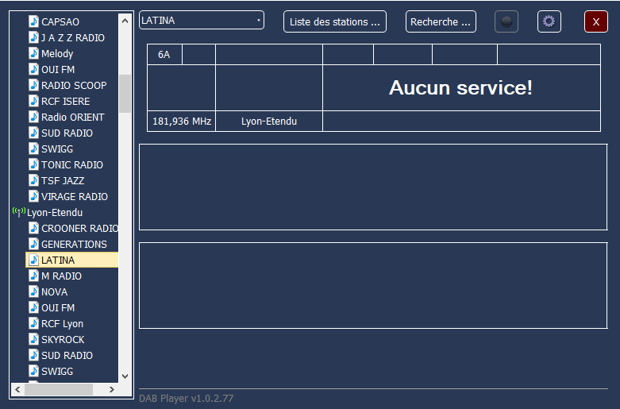Click the Lyon-Etendu cell in info table
The height and width of the screenshot is (409, 620).
tap(269, 121)
